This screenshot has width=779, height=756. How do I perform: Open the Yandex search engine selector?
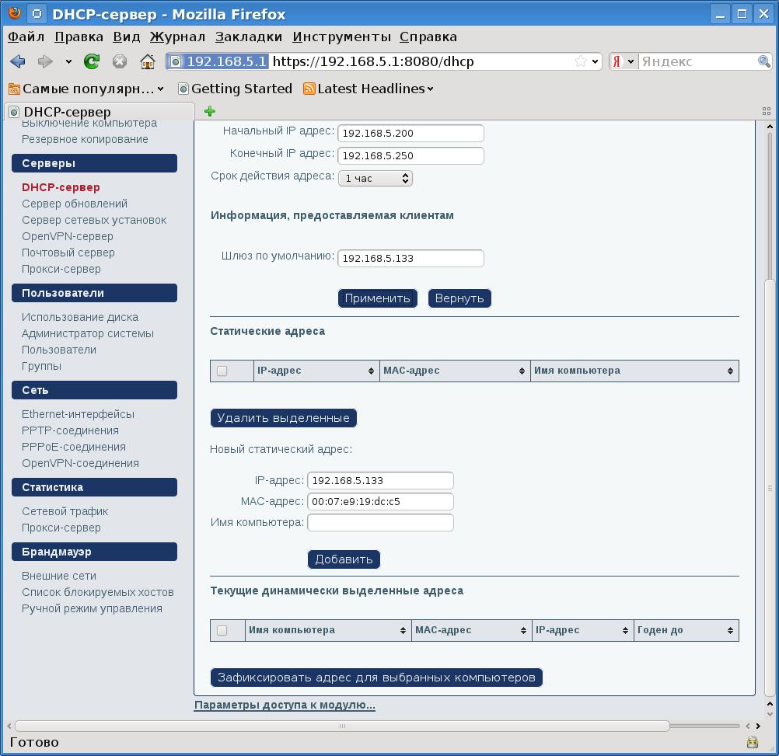(x=624, y=61)
